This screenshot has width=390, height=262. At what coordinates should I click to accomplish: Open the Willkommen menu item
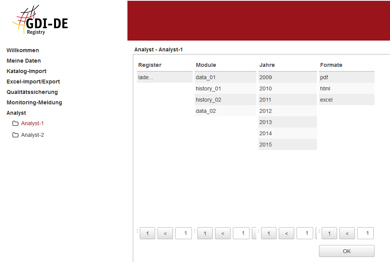click(23, 50)
